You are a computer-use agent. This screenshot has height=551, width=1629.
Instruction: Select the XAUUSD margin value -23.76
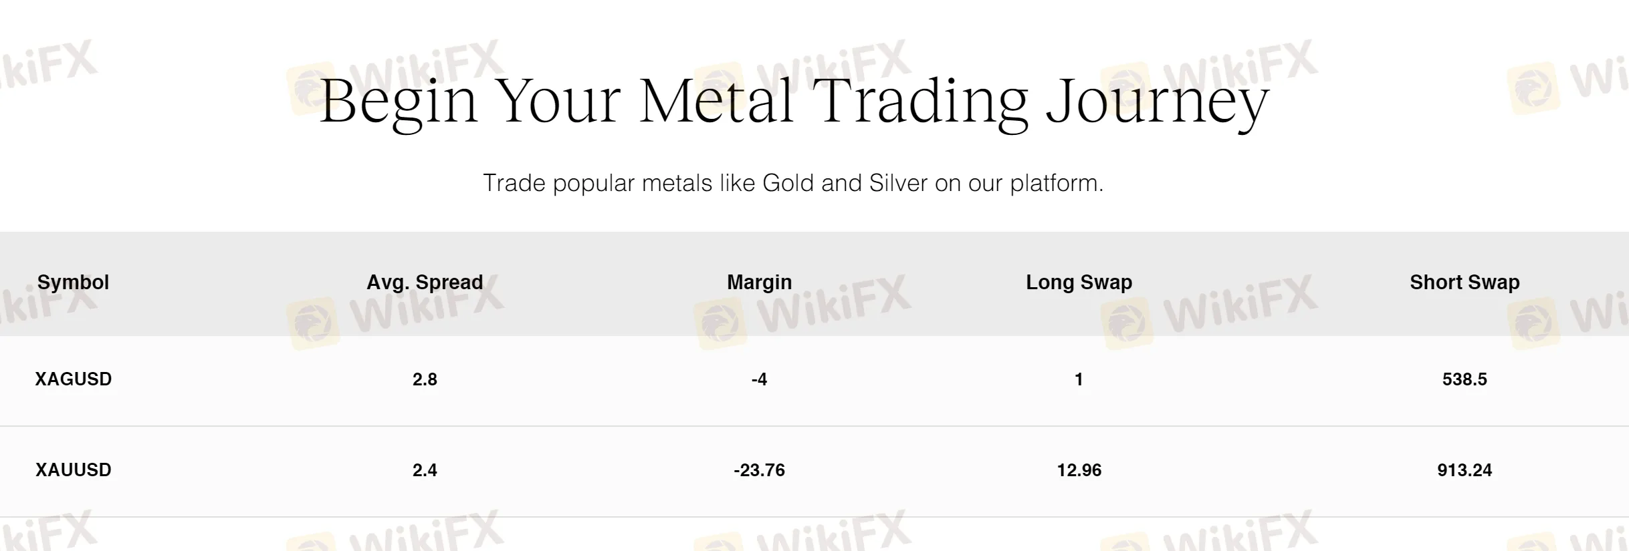759,470
